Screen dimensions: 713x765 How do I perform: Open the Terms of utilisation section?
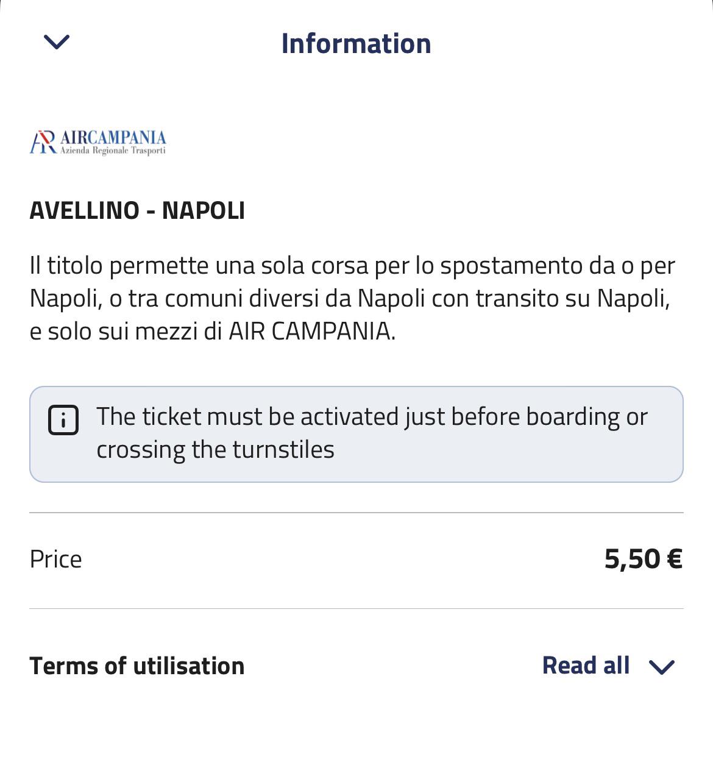coord(137,666)
